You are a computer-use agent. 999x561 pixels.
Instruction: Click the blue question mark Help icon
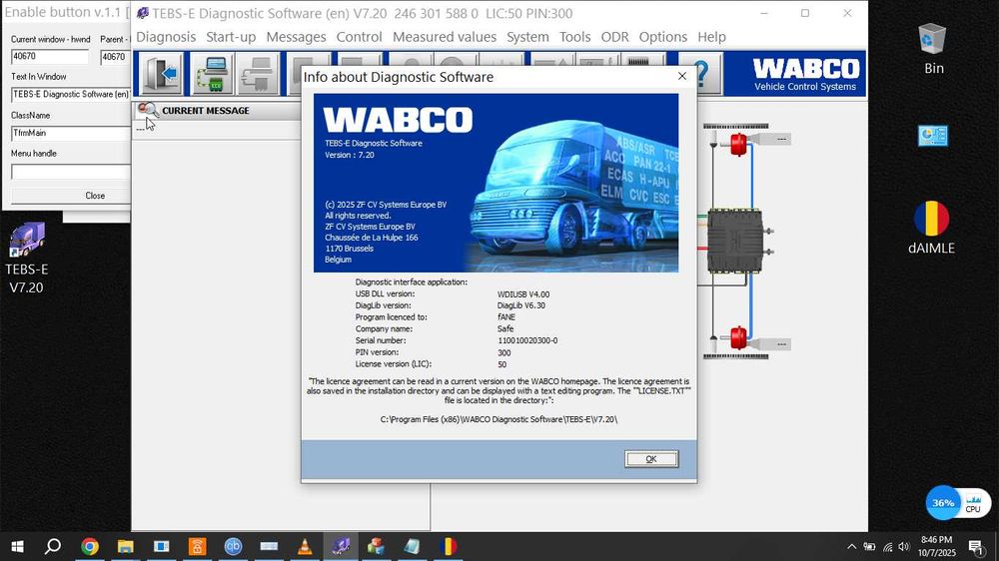701,73
